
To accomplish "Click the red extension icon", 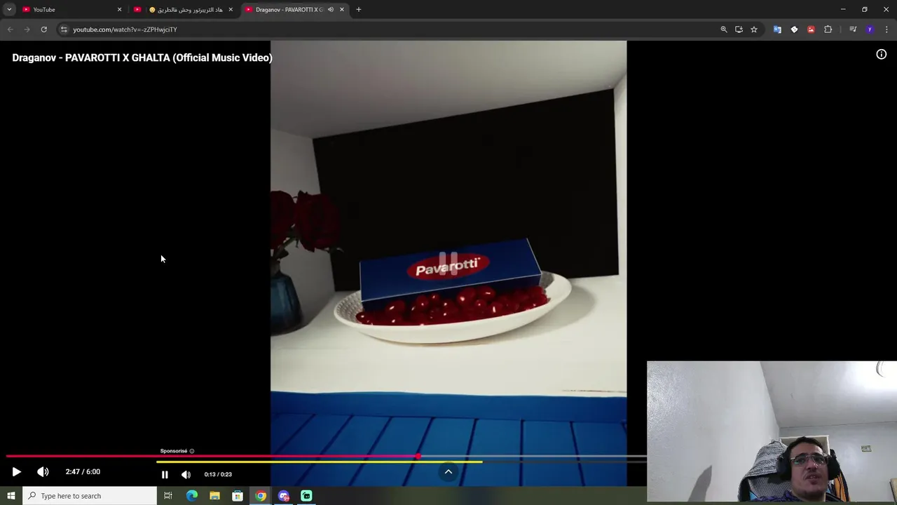I will 811,29.
